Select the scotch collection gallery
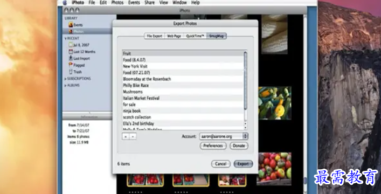This screenshot has width=381, height=194. 183,117
